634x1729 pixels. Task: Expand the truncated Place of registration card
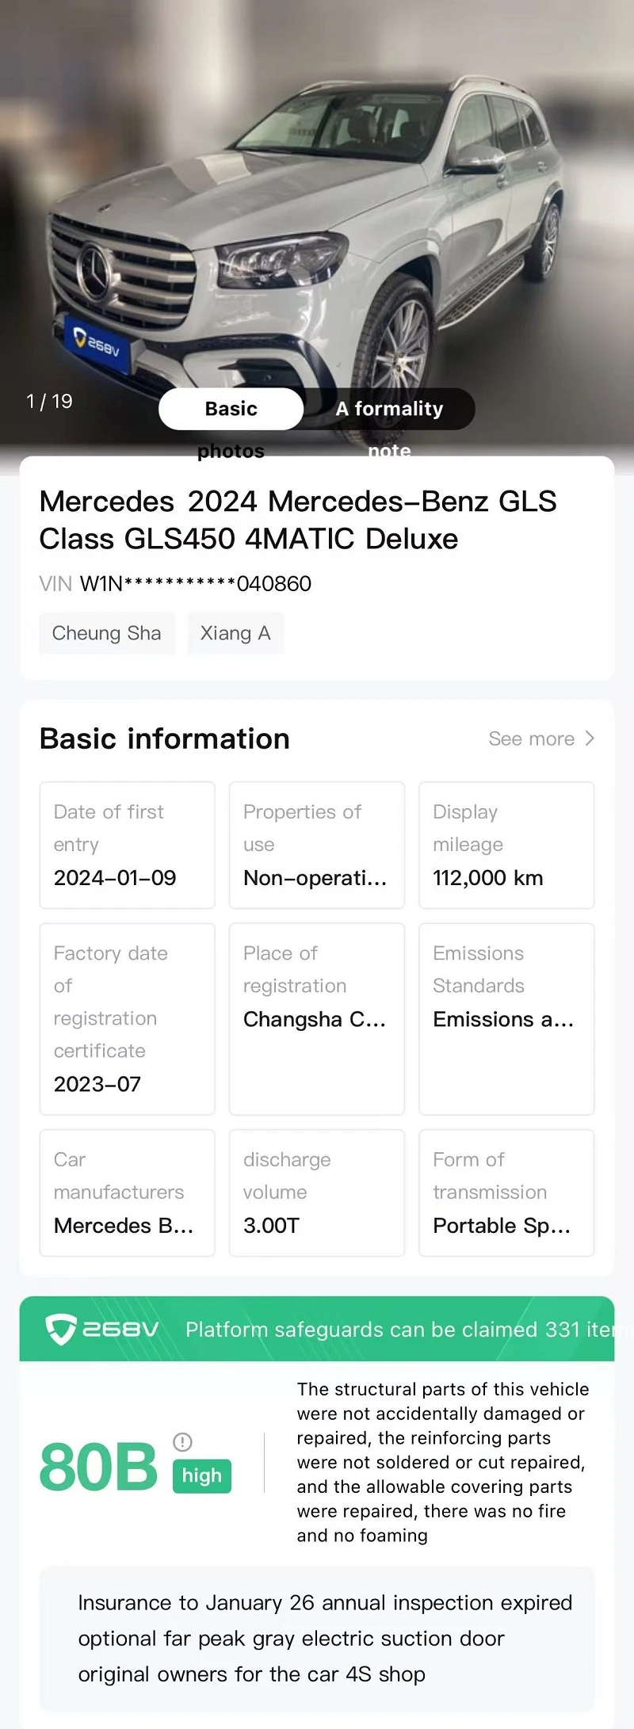pos(317,1019)
